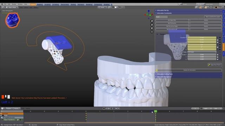Screen dimensions: 225x126
Task: Toggle the lock icon beside Scale X
Action: pyautogui.click(x=218, y=55)
